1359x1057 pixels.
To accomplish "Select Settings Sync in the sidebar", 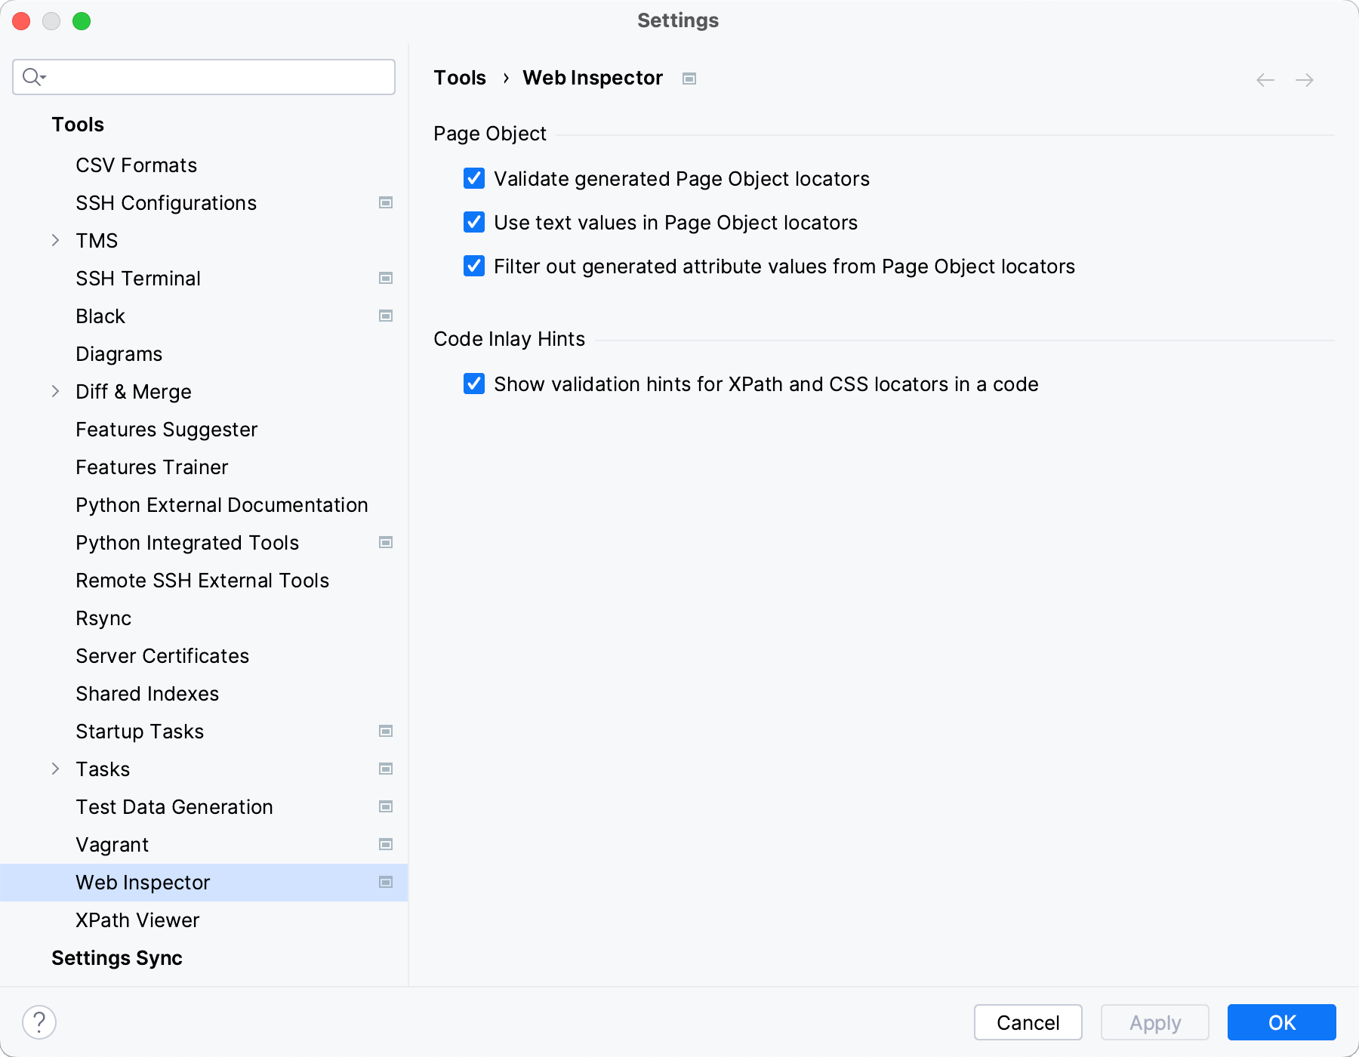I will [117, 957].
